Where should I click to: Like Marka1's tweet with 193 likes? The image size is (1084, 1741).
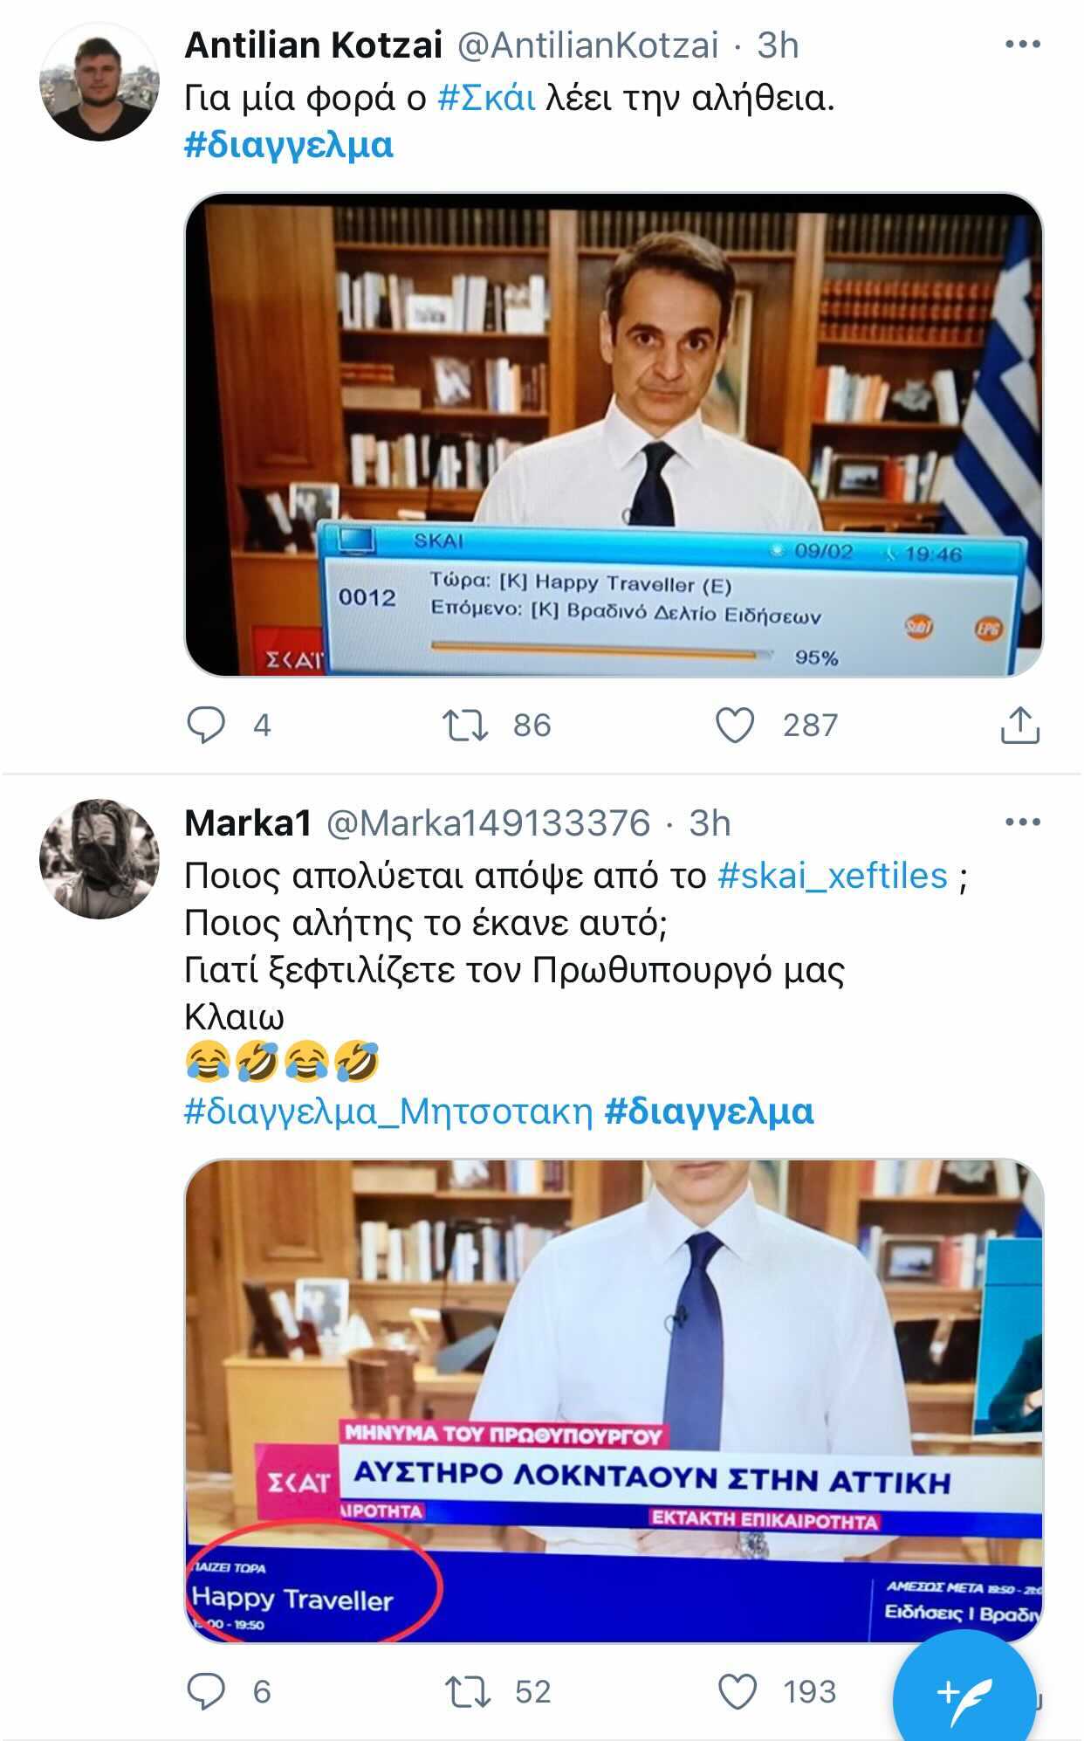click(x=737, y=1691)
